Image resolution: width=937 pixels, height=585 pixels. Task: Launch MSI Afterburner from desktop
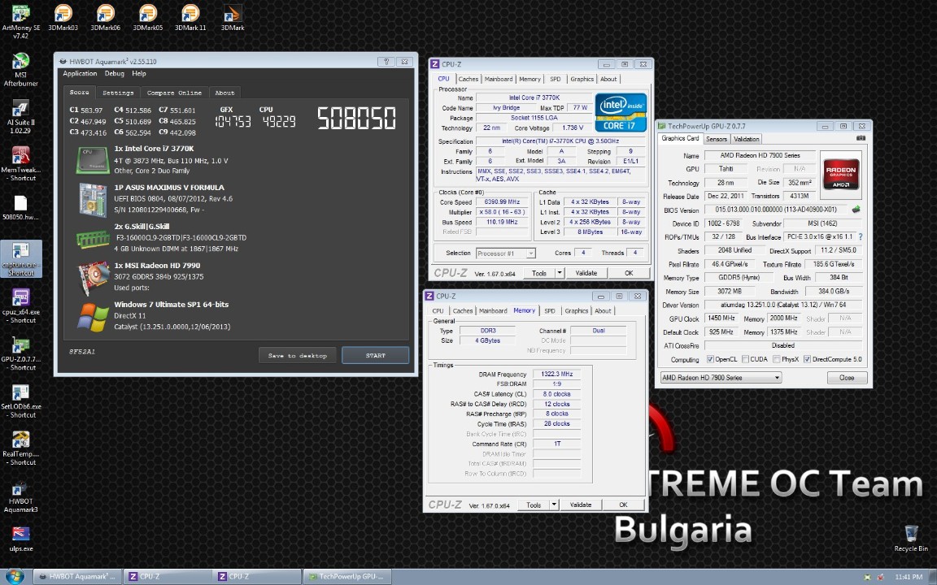click(21, 69)
